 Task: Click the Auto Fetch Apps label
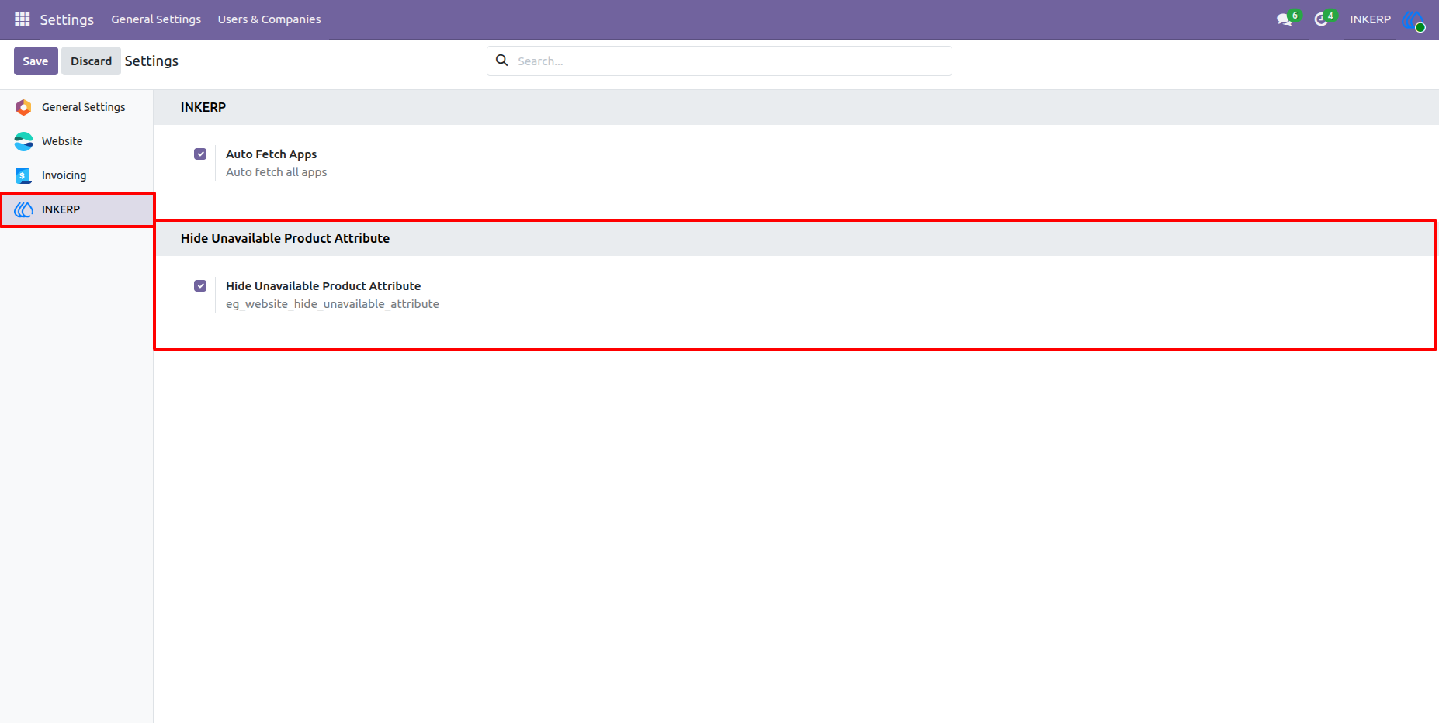click(x=272, y=154)
